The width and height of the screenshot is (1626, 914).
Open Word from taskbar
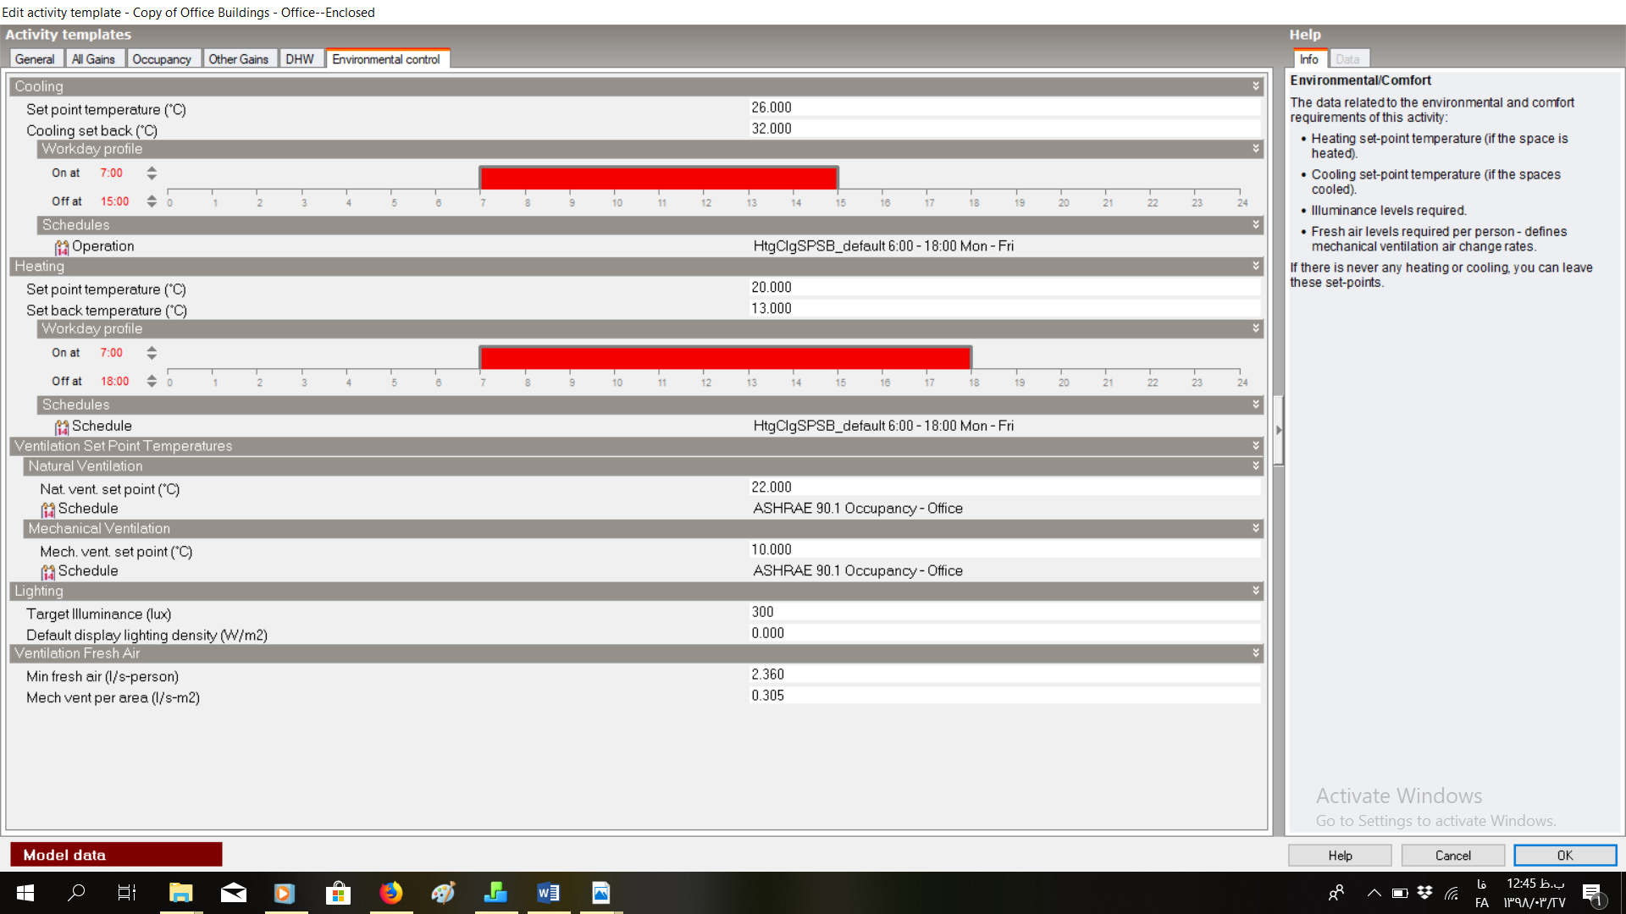pos(548,893)
